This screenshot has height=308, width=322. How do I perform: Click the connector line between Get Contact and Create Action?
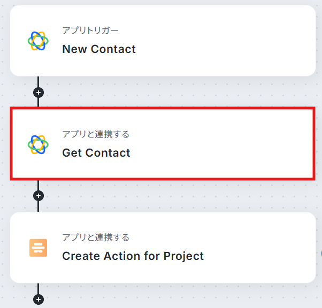tap(38, 206)
